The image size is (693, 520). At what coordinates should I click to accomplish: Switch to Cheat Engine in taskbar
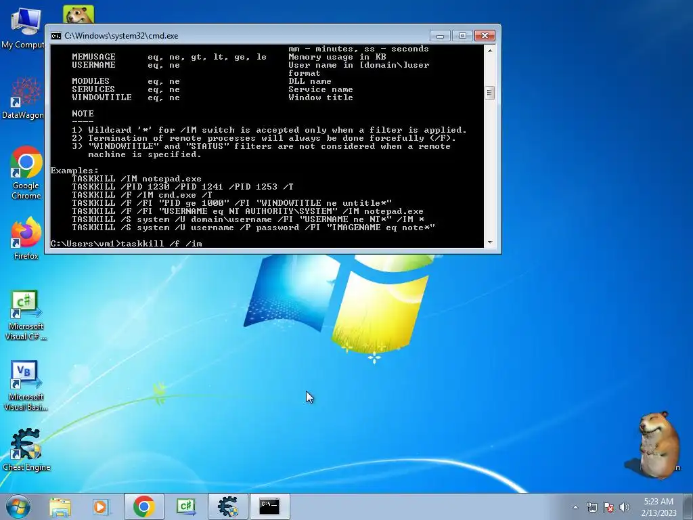point(227,506)
